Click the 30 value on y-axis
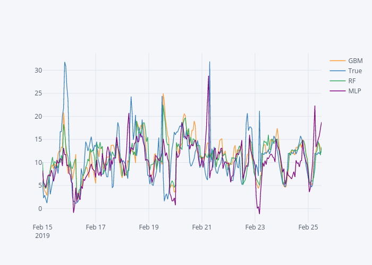Image resolution: width=372 pixels, height=265 pixels. (38, 70)
